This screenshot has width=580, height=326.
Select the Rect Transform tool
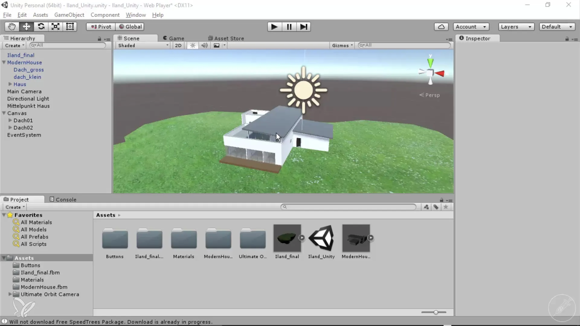coord(70,27)
